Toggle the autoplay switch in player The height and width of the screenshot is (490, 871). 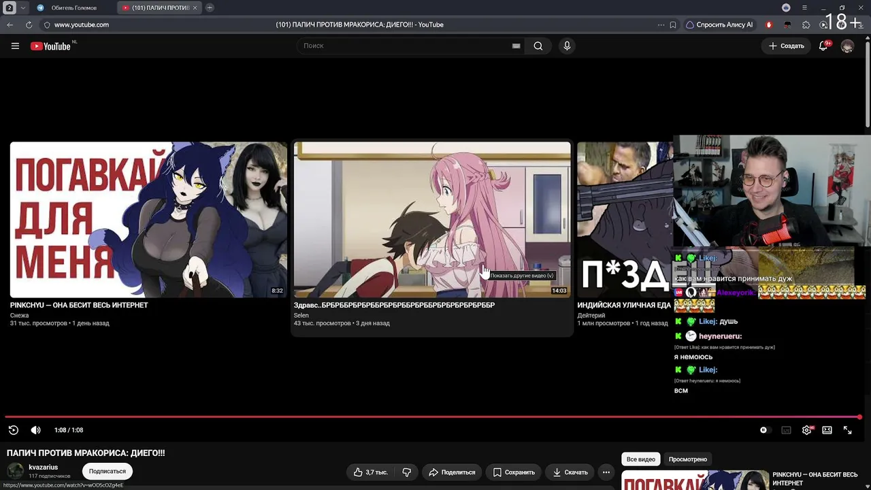[x=763, y=430]
